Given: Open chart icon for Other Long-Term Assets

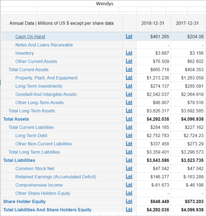Looking at the screenshot, I should point(129,102).
